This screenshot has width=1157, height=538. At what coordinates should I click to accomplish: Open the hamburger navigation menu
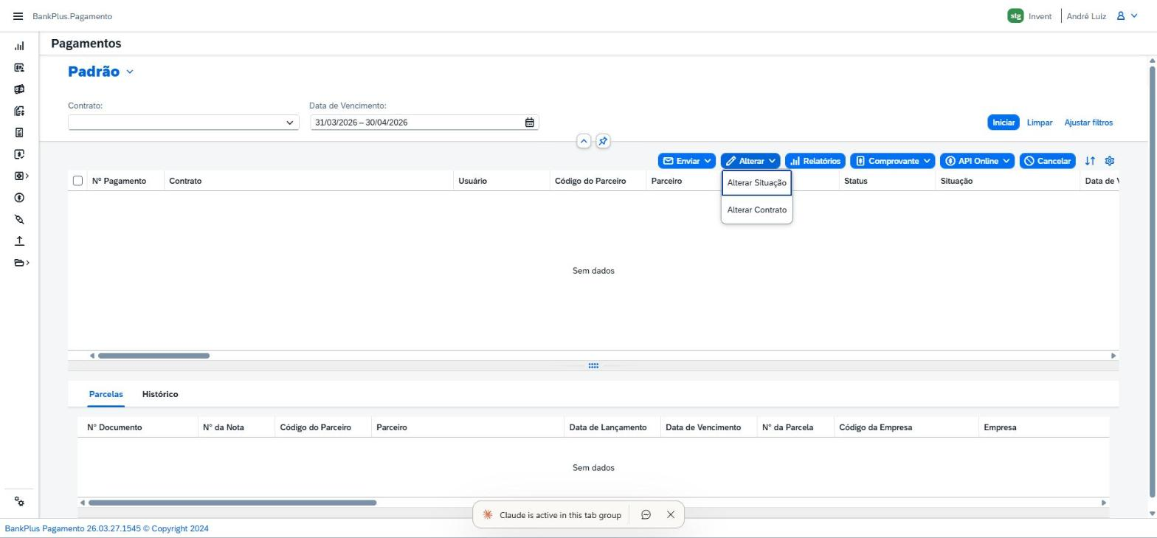click(18, 16)
